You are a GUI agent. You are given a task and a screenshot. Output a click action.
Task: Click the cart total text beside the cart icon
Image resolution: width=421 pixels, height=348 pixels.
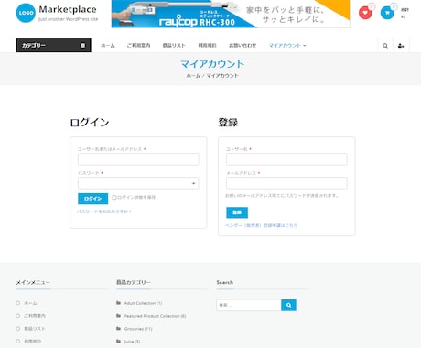405,13
